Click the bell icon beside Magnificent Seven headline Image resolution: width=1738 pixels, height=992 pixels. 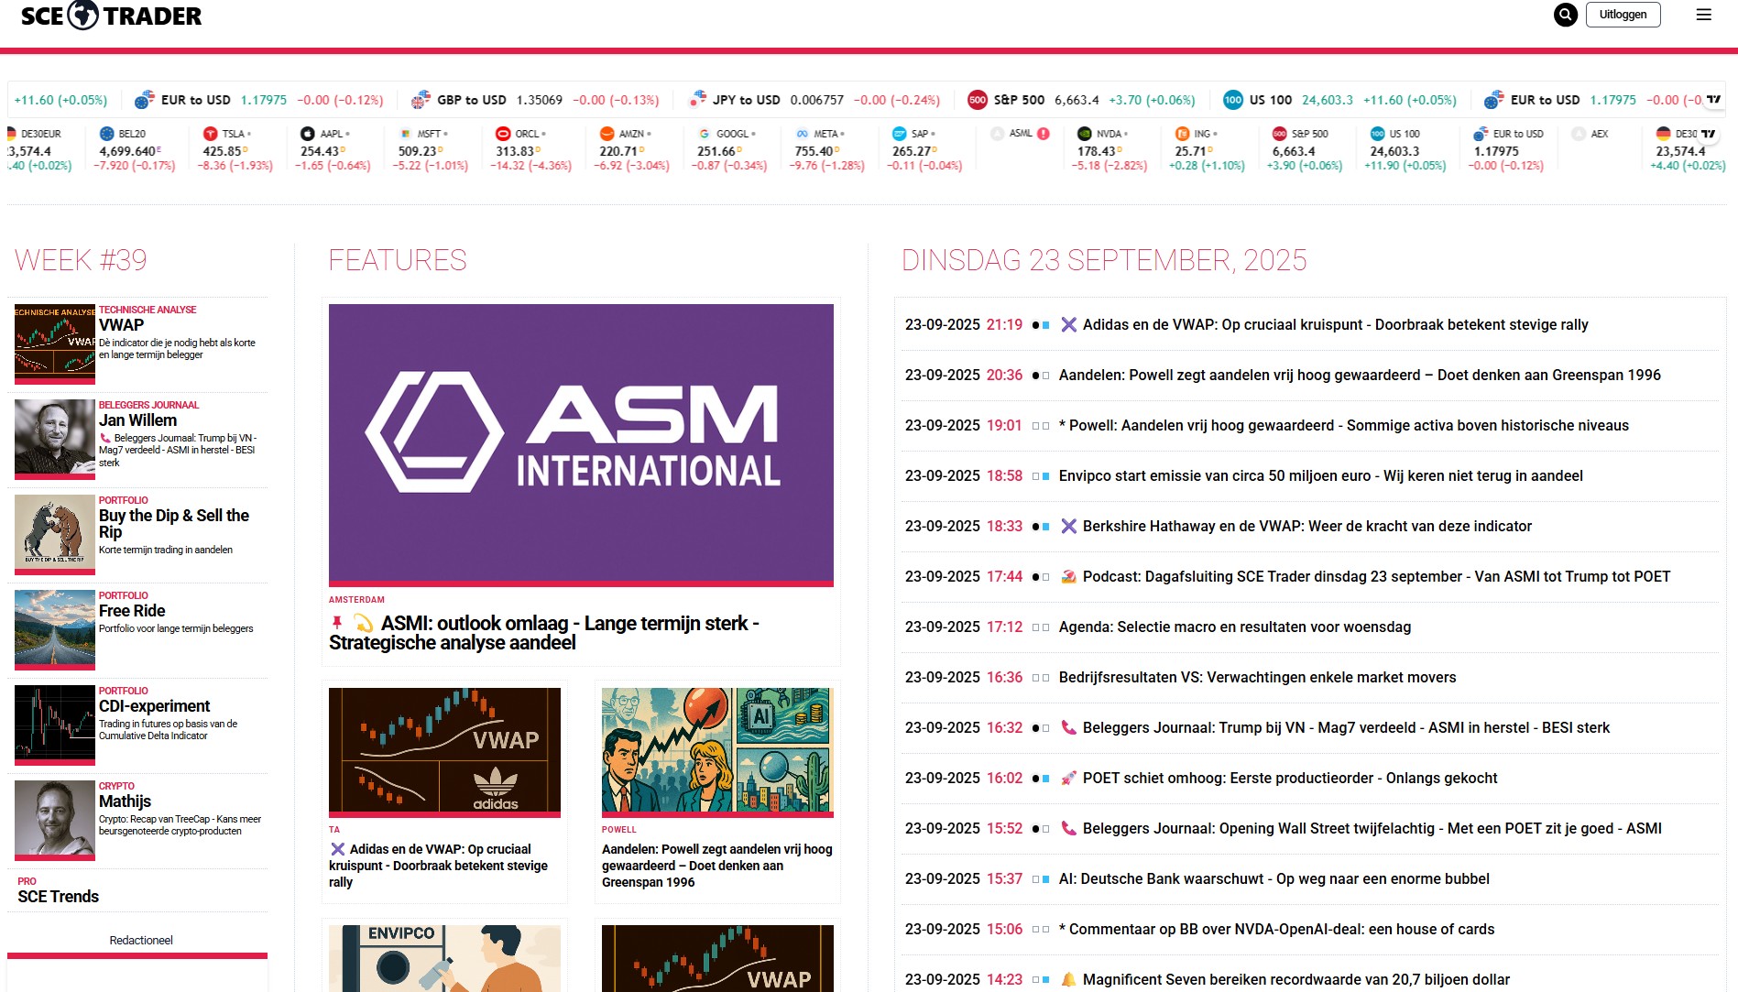coord(1068,979)
